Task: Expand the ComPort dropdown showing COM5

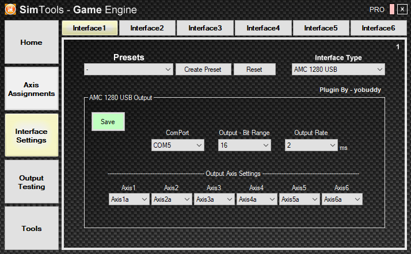Action: (177, 146)
